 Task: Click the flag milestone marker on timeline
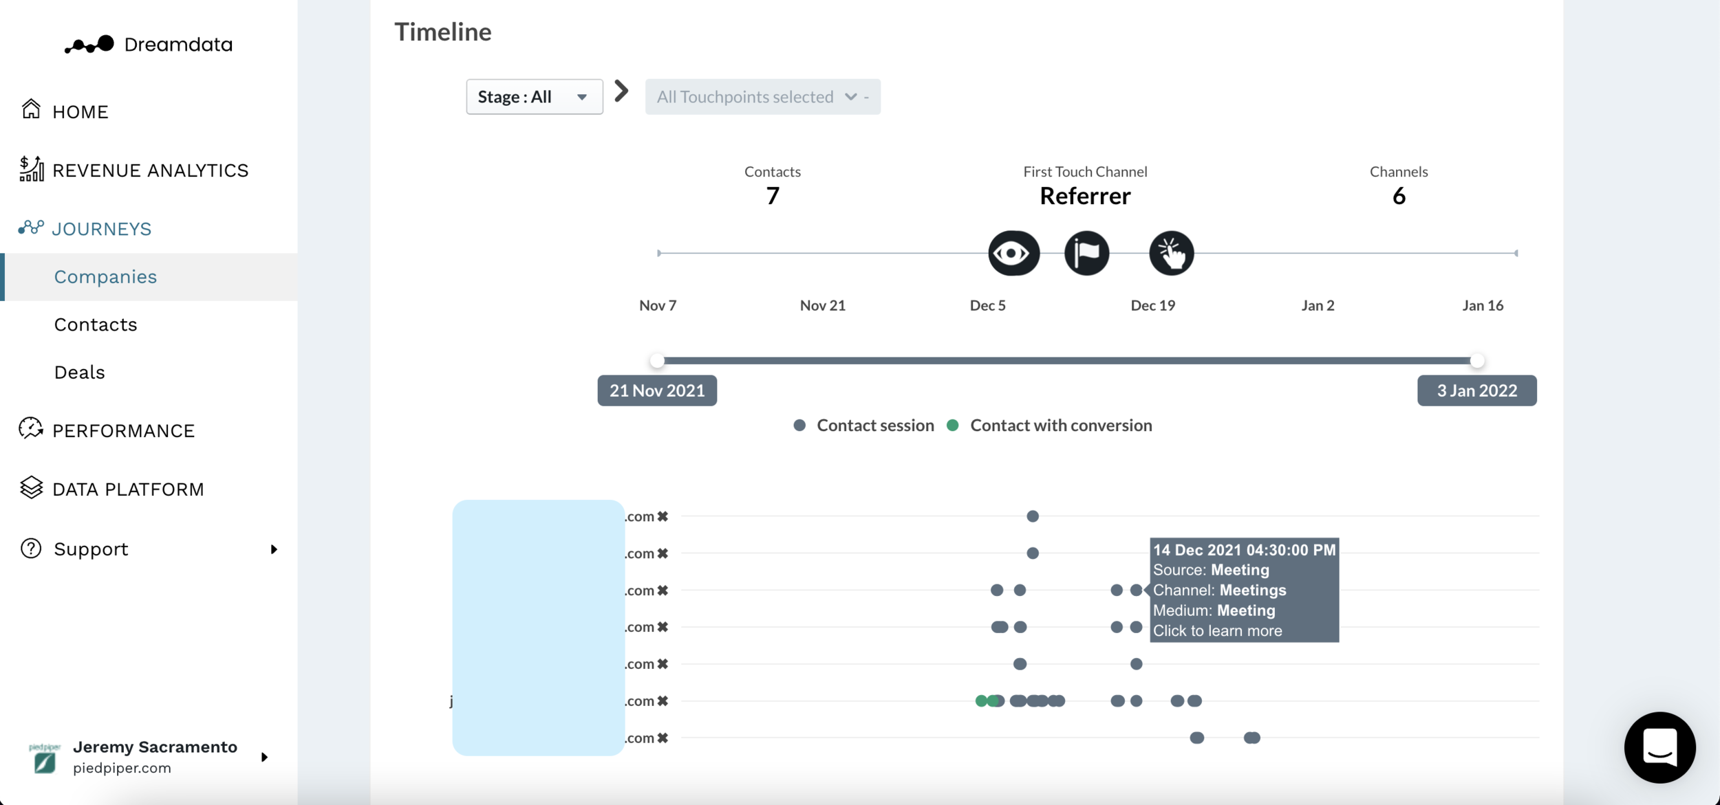tap(1086, 253)
